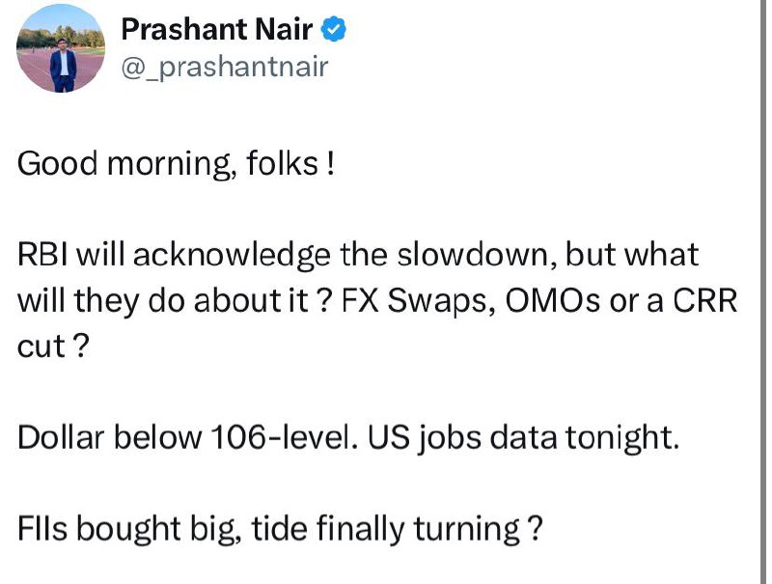Click the 'Good morning, folks !' line
This screenshot has width=772, height=584.
[x=177, y=164]
